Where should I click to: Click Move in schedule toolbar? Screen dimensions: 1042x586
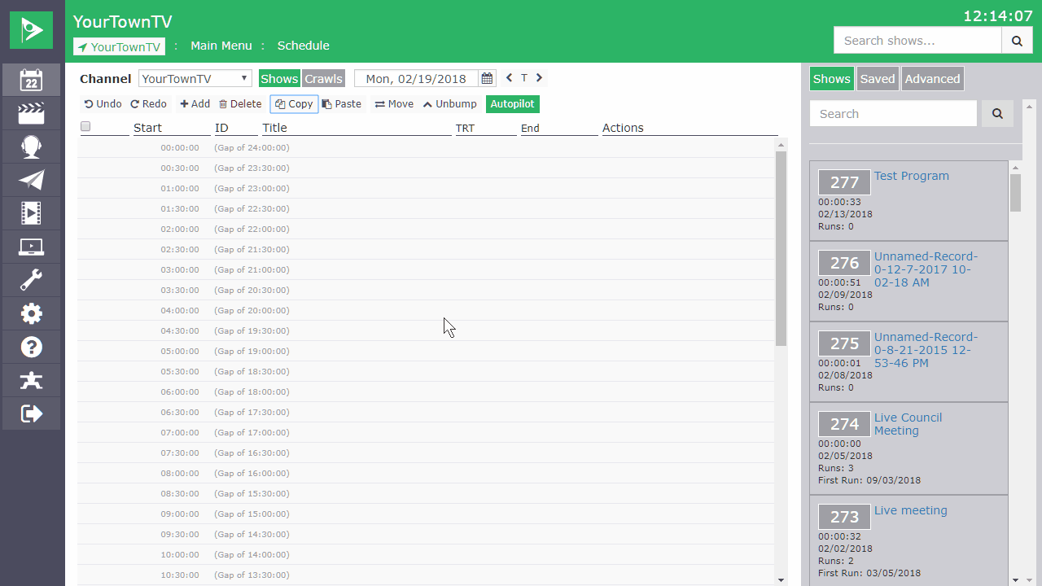pyautogui.click(x=394, y=104)
